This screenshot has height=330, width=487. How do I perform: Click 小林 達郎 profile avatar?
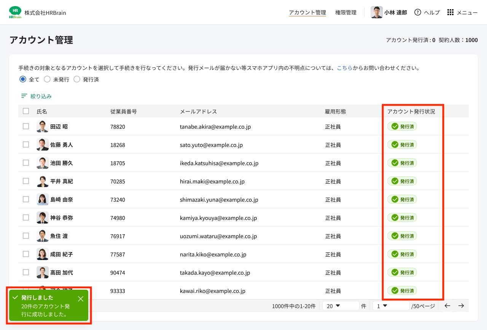[377, 12]
